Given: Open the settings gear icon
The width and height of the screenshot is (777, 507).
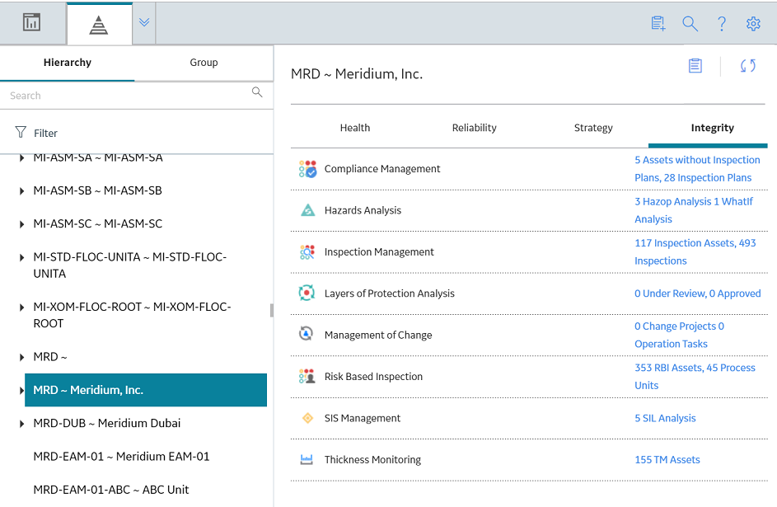Looking at the screenshot, I should click(753, 23).
